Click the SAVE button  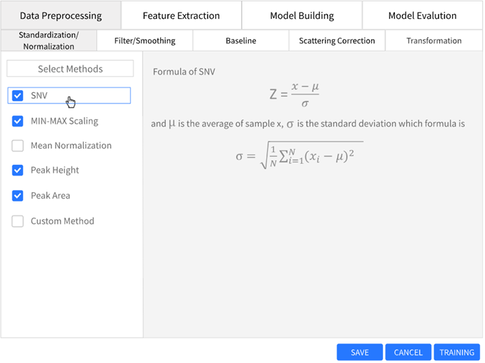360,353
